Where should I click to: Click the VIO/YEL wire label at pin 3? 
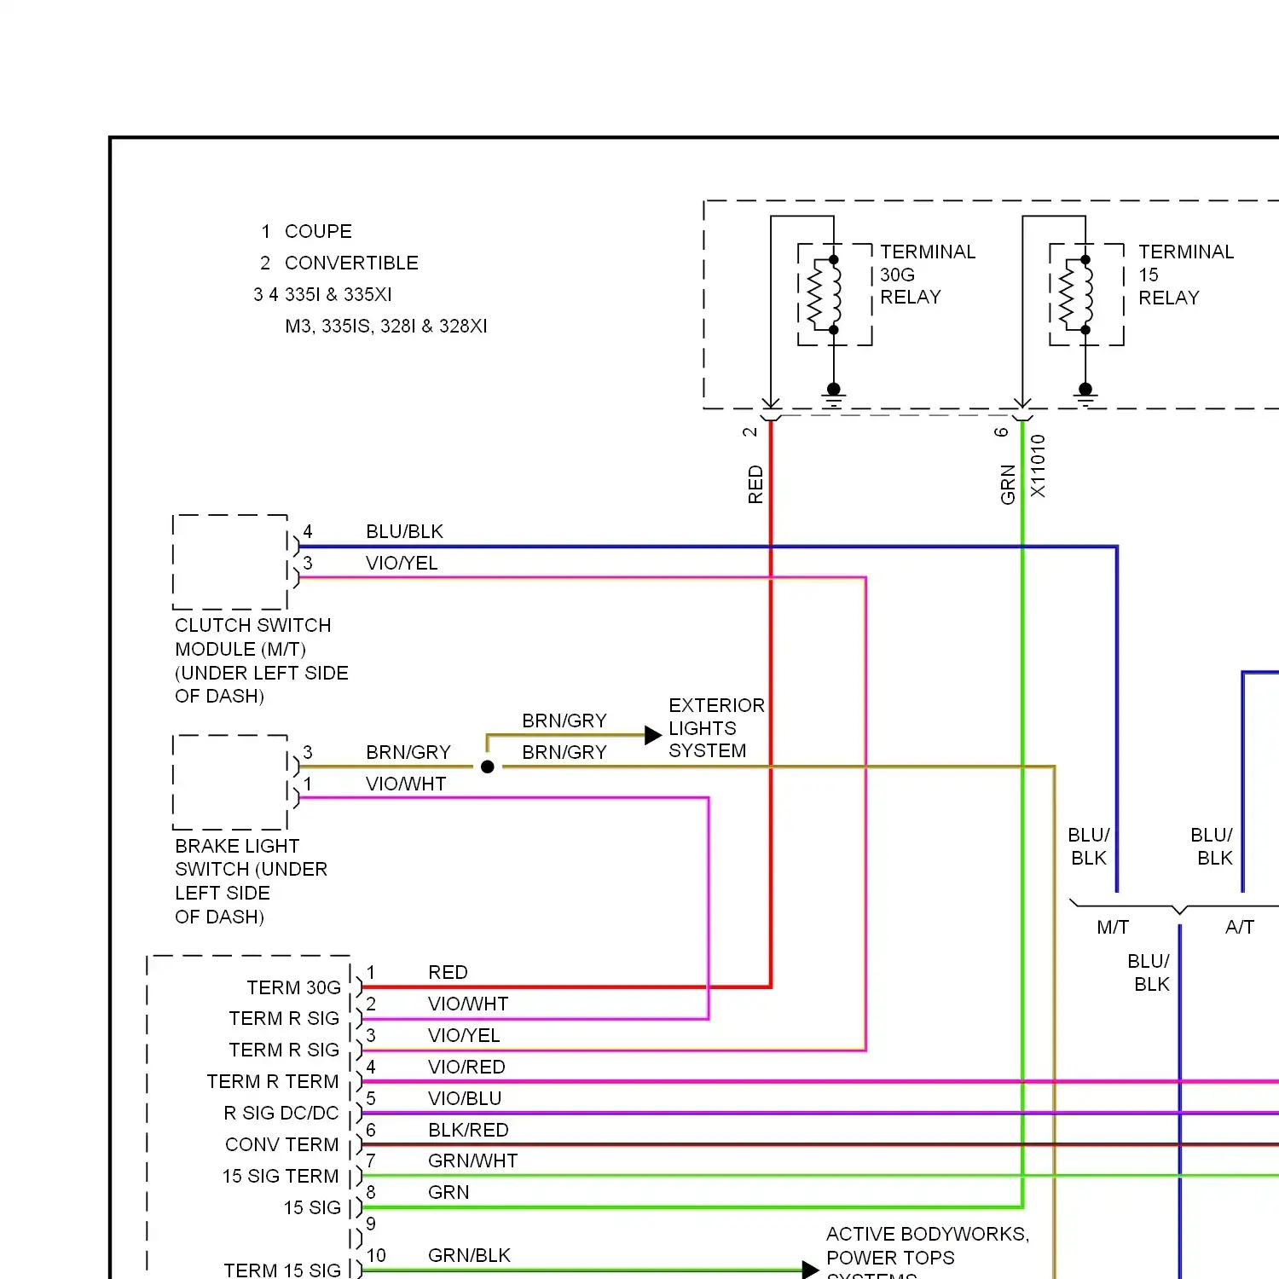coord(464,1035)
